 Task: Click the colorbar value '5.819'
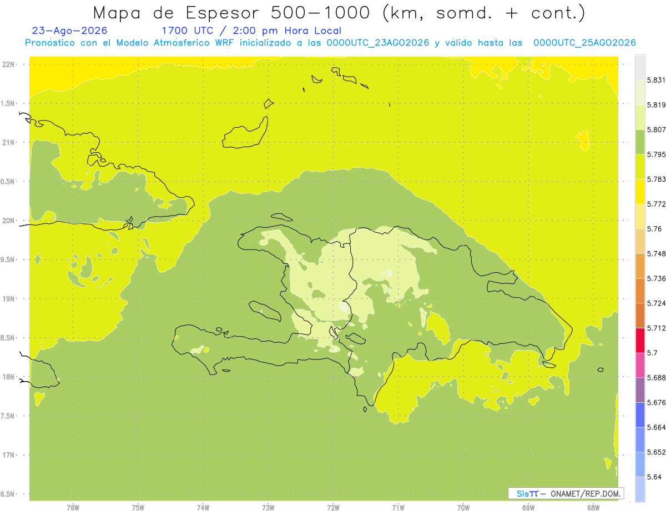pos(656,105)
